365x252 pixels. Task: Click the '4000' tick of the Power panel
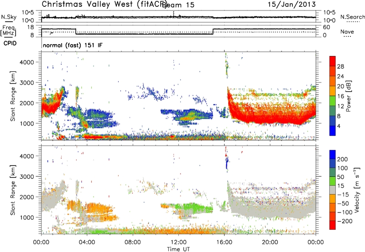coord(27,62)
